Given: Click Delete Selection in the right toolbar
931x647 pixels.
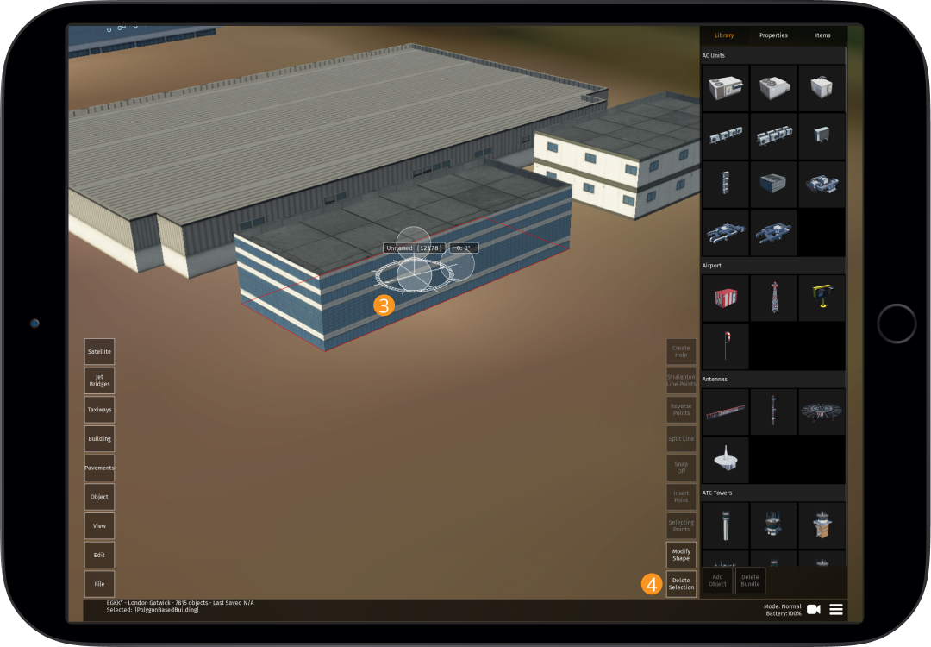Looking at the screenshot, I should tap(681, 583).
